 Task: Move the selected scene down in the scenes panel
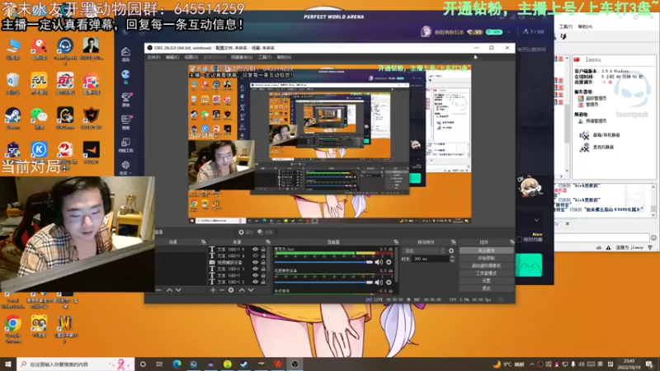[x=178, y=290]
